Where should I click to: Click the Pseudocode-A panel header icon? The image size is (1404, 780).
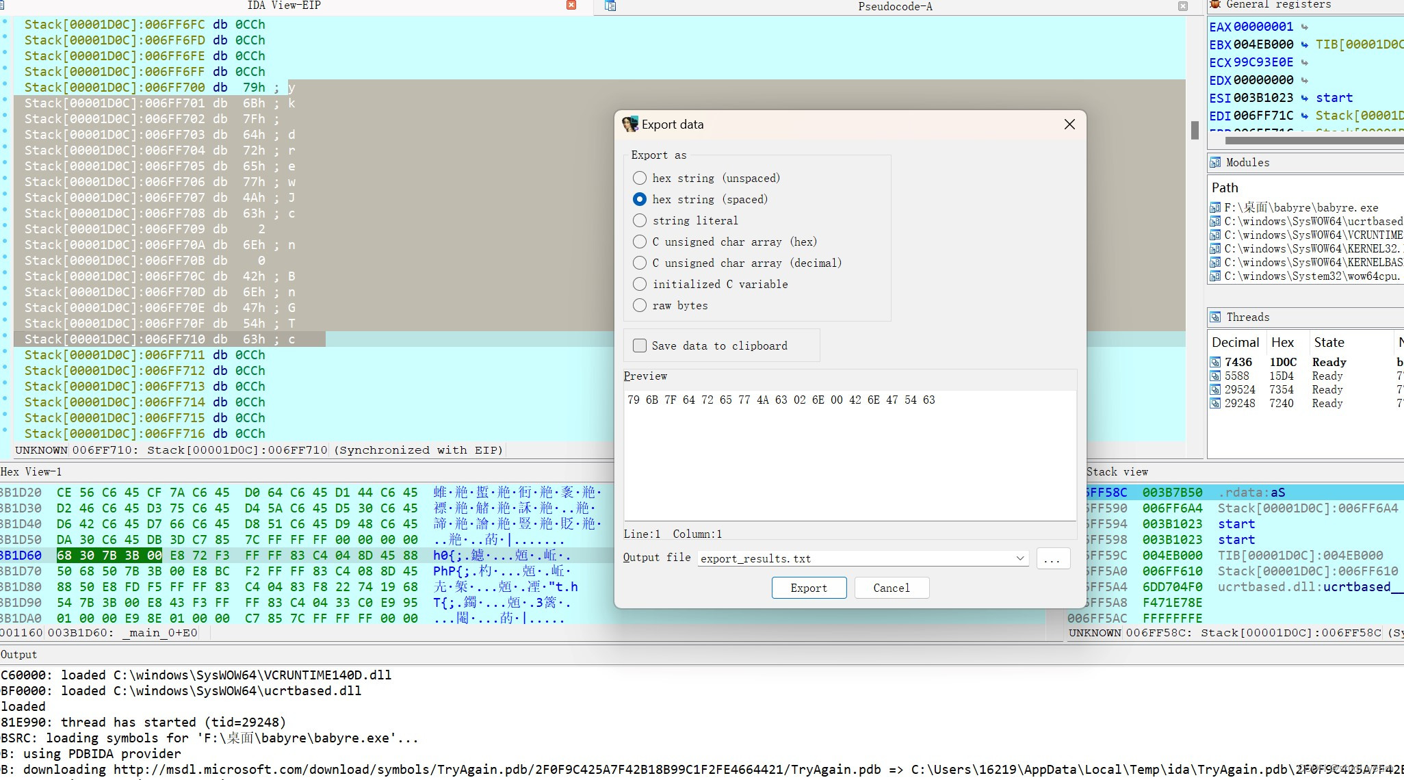tap(610, 6)
